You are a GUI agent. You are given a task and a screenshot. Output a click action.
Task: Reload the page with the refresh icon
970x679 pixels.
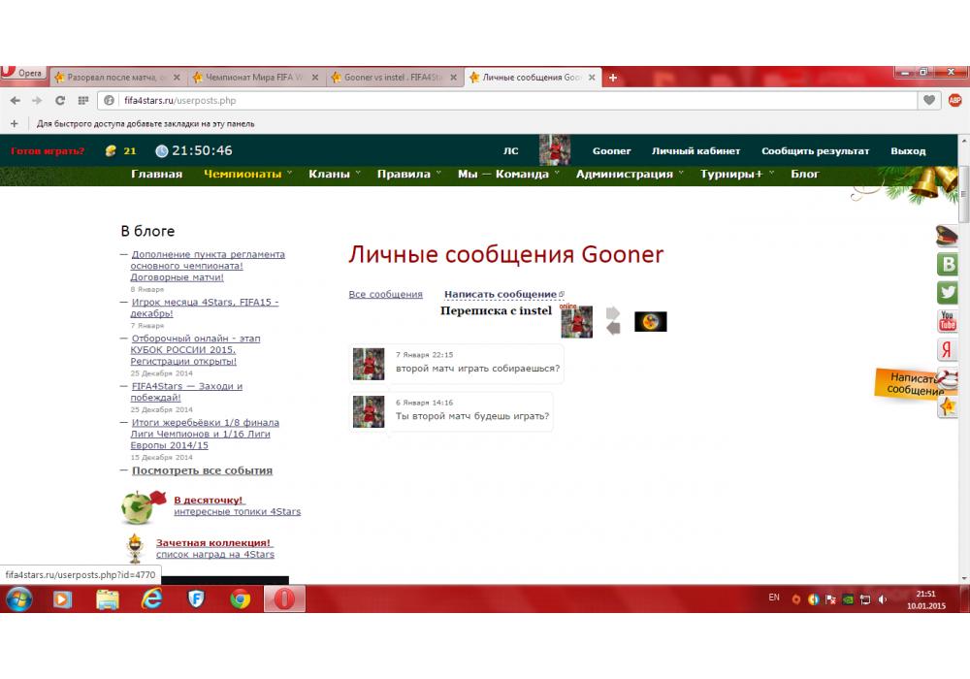pos(60,100)
